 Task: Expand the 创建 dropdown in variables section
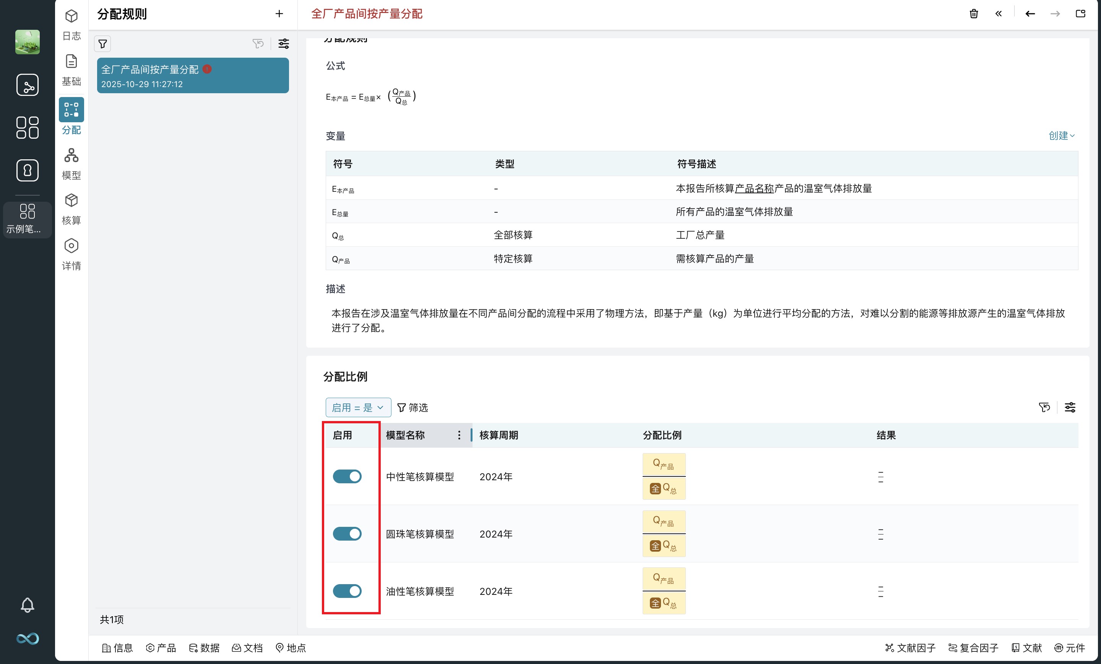(1061, 136)
